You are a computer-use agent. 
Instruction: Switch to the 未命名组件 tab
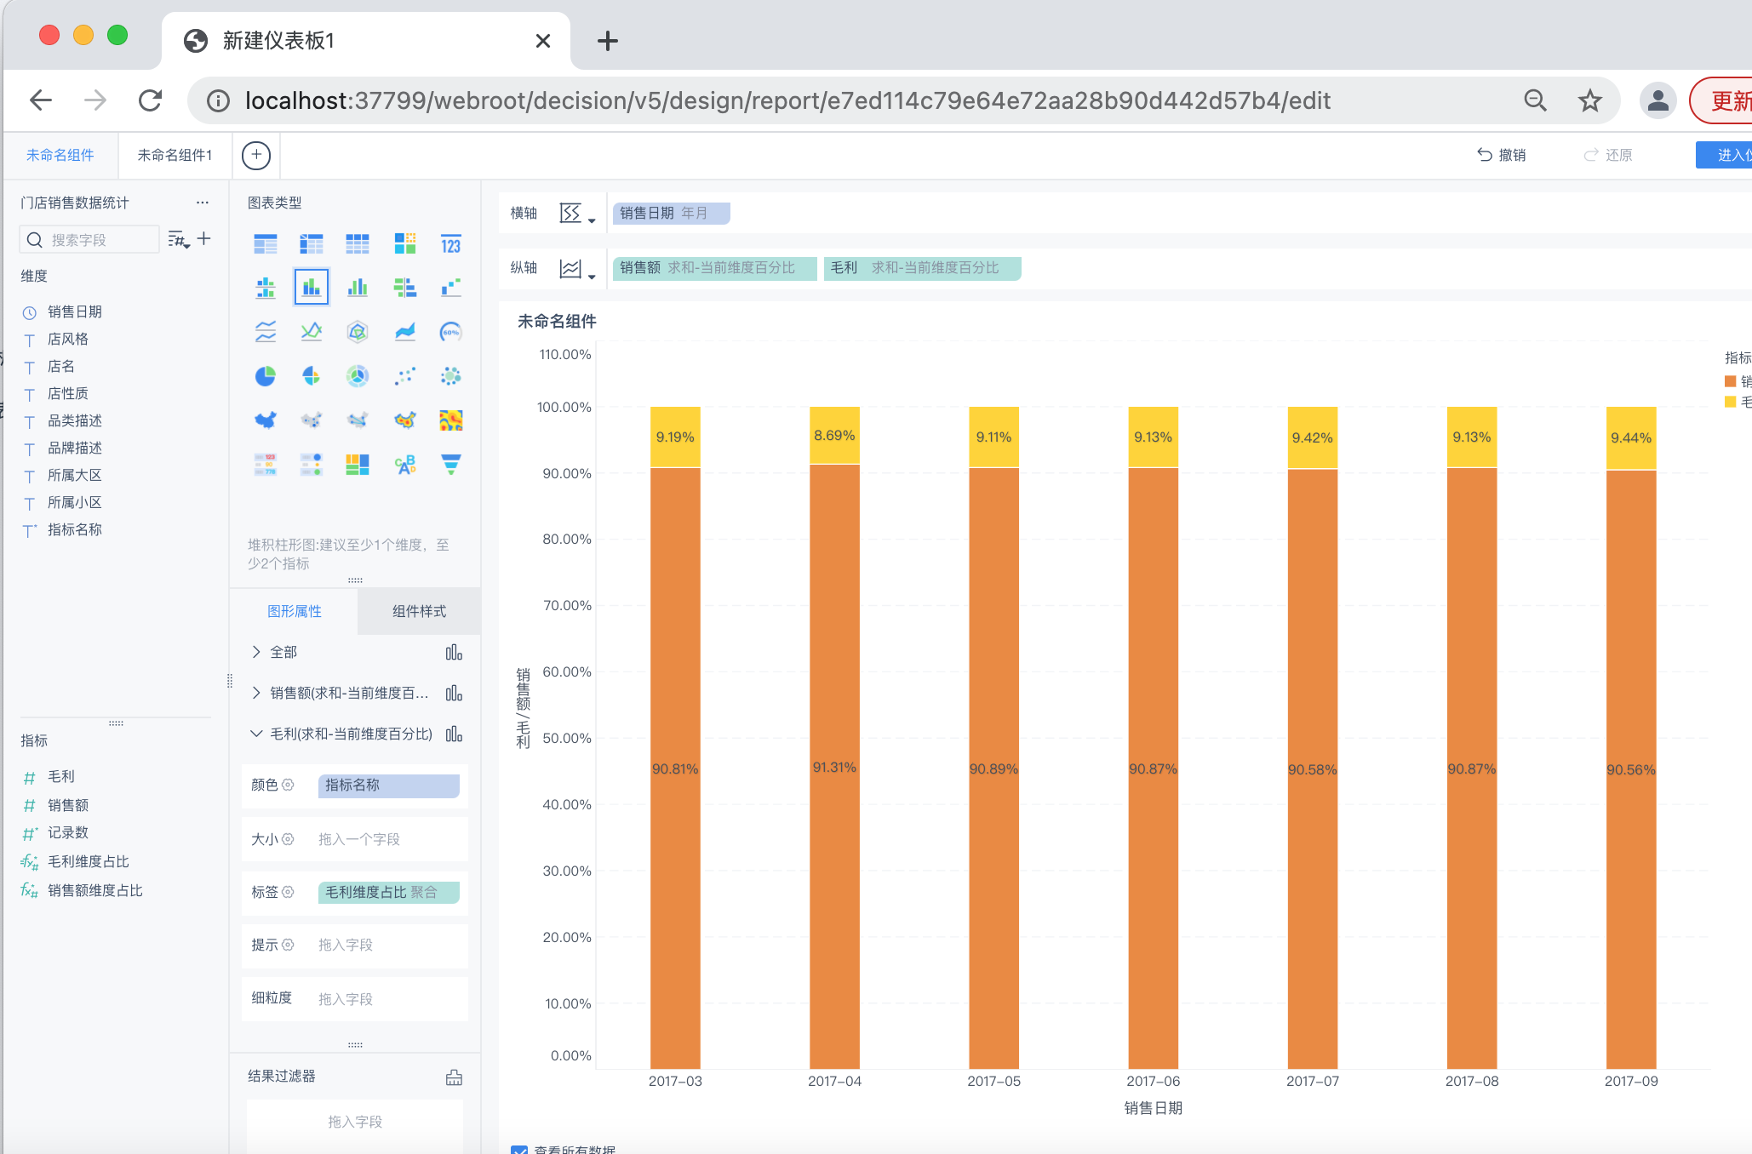point(60,155)
